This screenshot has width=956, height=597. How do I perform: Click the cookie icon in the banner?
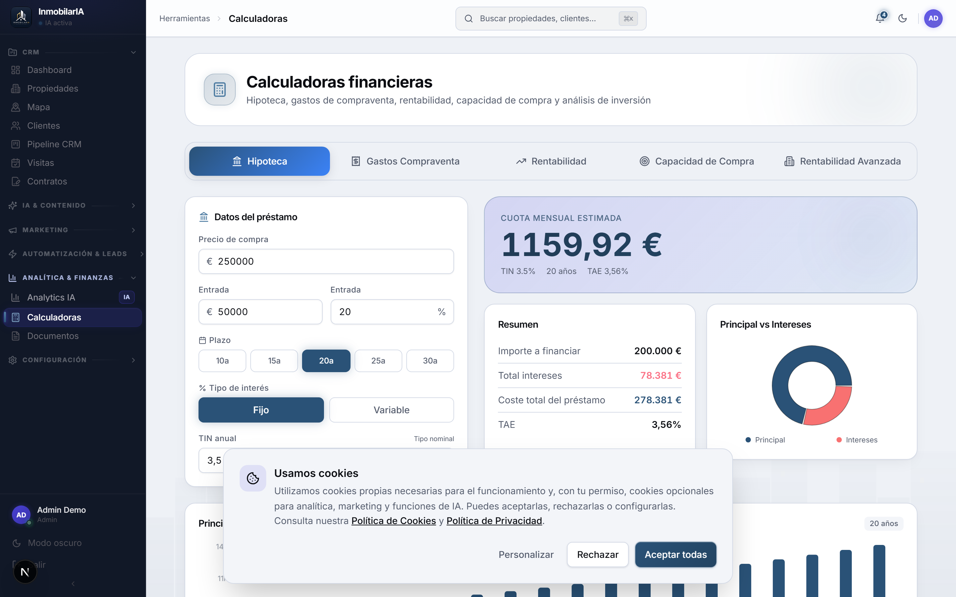253,478
